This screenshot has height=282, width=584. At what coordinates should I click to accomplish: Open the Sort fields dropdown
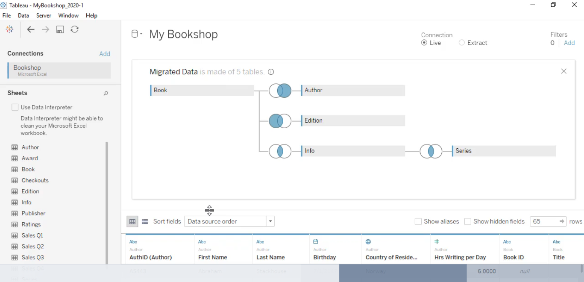270,221
